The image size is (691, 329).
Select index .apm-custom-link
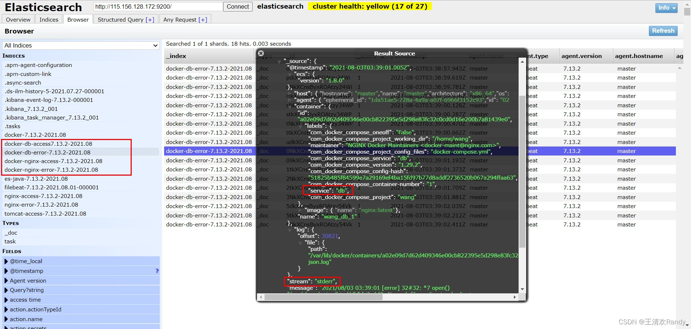coord(81,74)
